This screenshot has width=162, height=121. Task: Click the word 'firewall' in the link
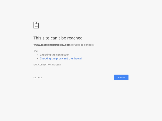click(78, 59)
